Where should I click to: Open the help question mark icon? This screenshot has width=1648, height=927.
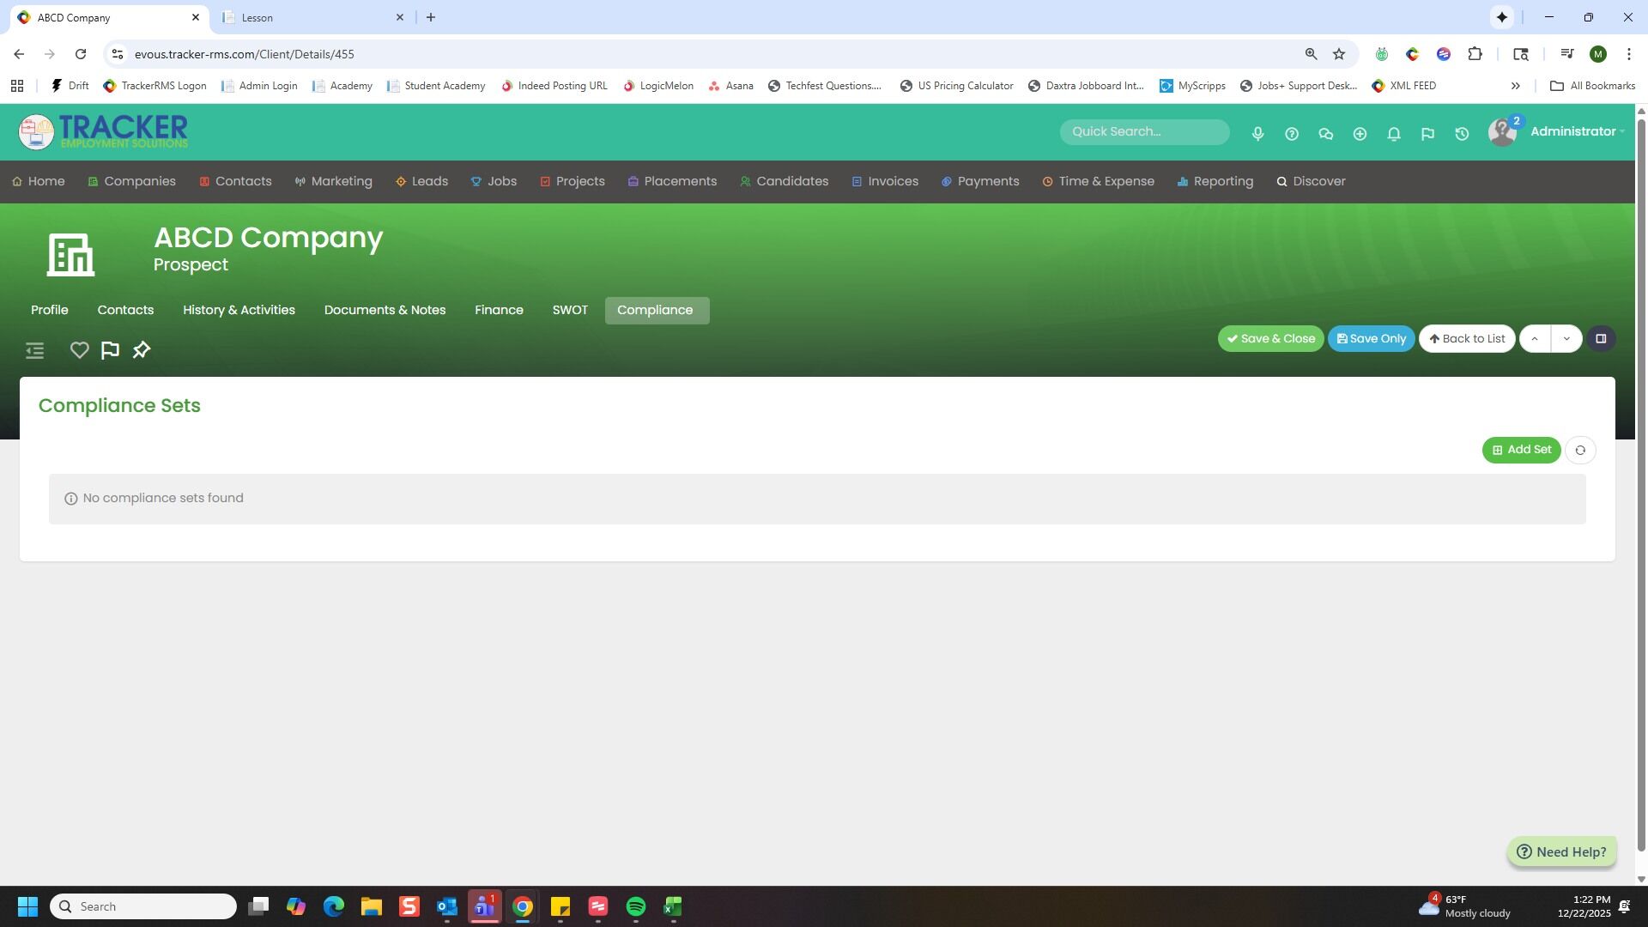coord(1292,134)
